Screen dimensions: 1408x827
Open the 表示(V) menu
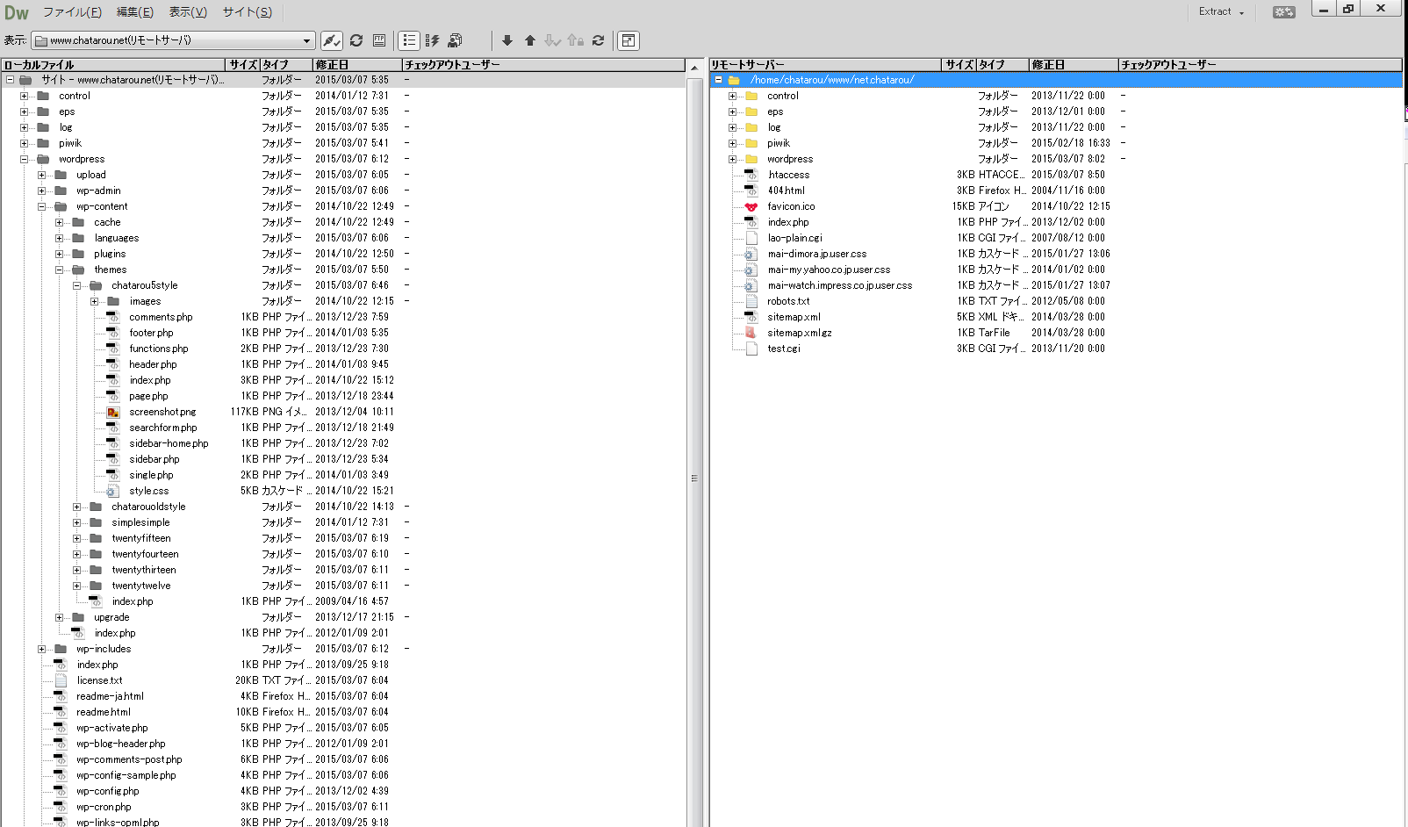coord(188,12)
